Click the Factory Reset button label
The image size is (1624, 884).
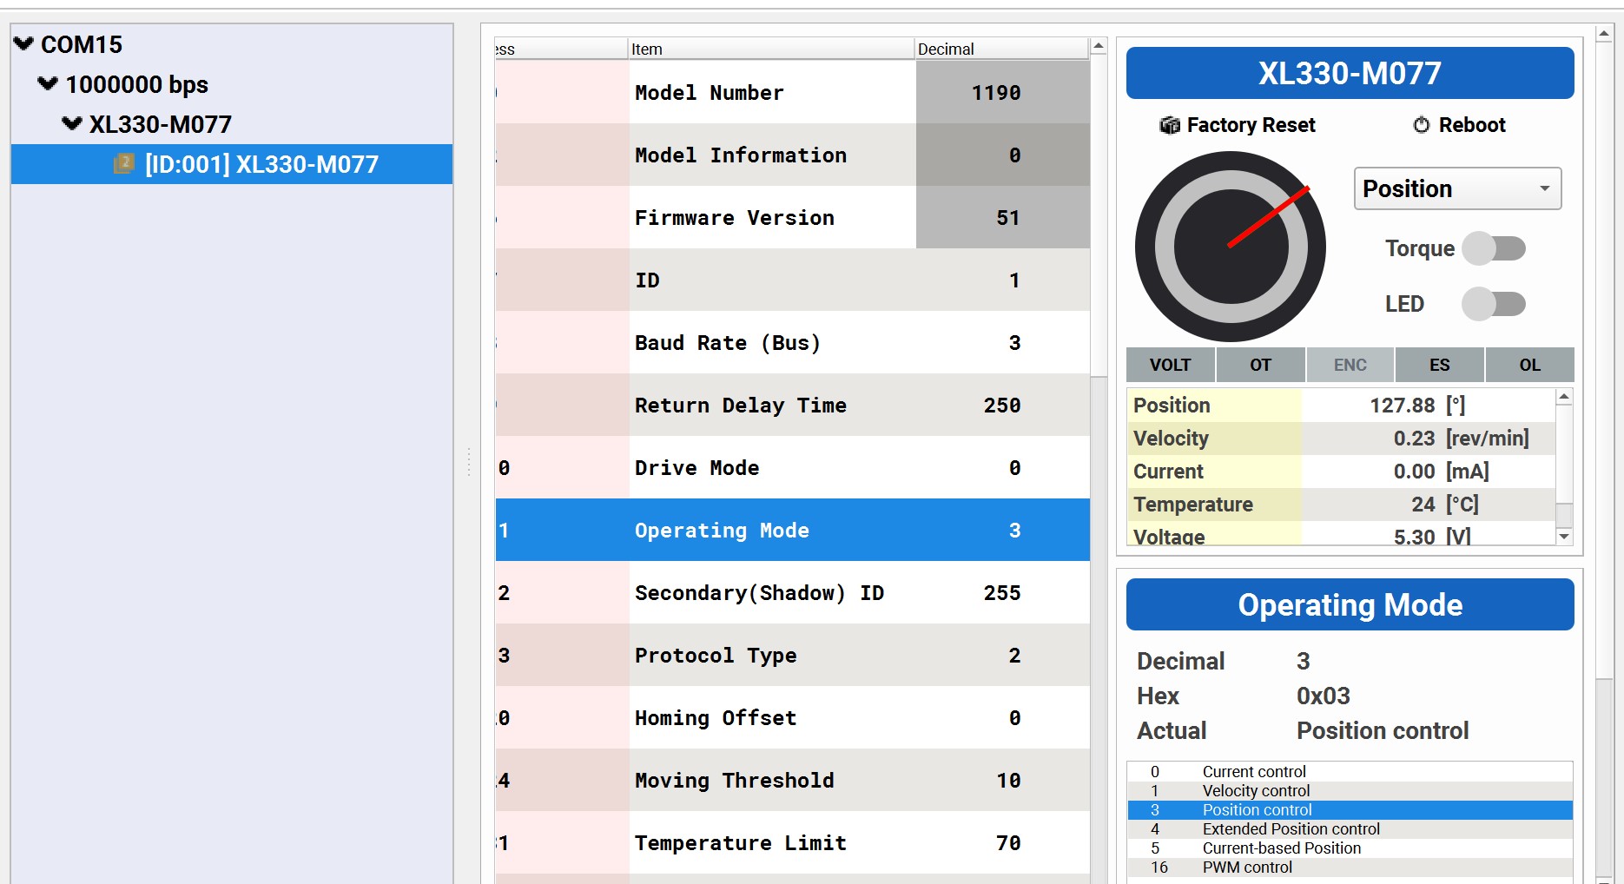(1251, 125)
